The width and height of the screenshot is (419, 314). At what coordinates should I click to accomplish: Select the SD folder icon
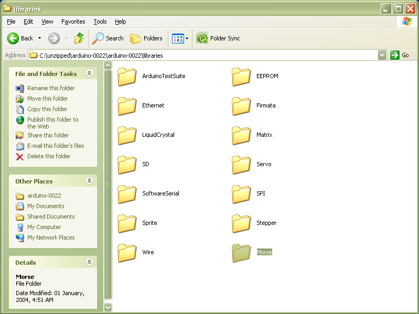click(x=127, y=165)
